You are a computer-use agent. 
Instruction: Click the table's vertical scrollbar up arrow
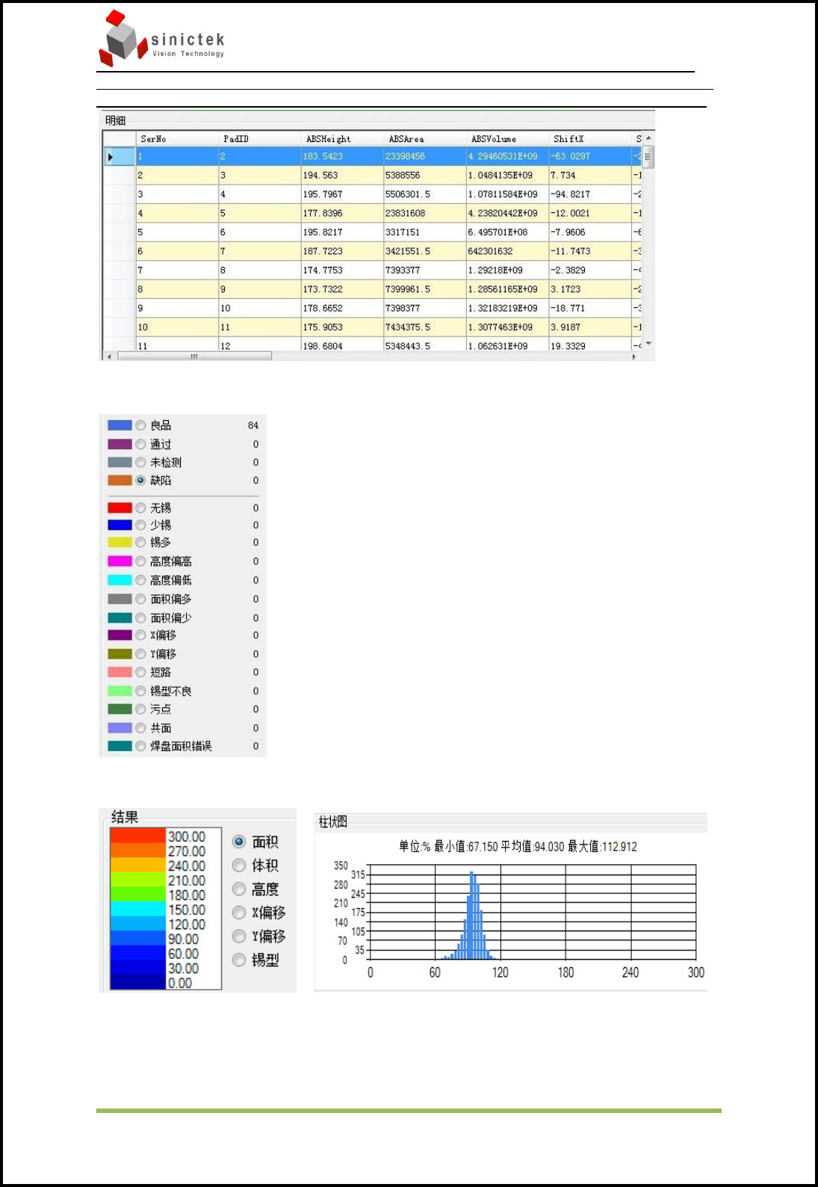(x=648, y=138)
